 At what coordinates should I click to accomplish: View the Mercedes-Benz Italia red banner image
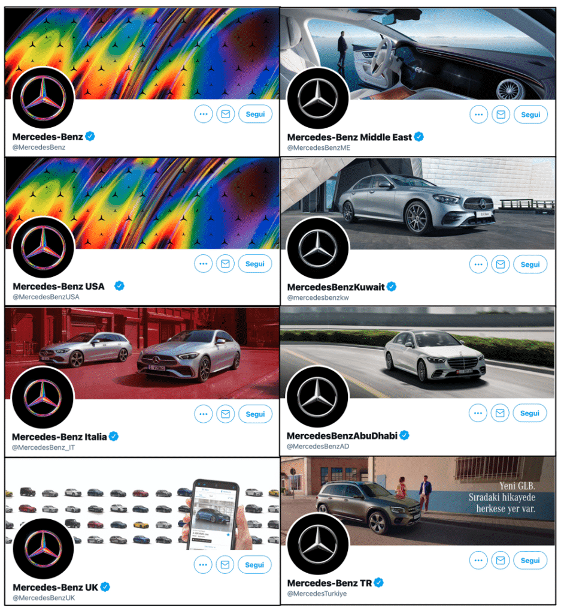tap(142, 353)
